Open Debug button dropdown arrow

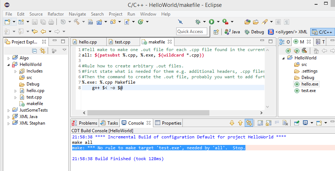pyautogui.click(x=205, y=22)
